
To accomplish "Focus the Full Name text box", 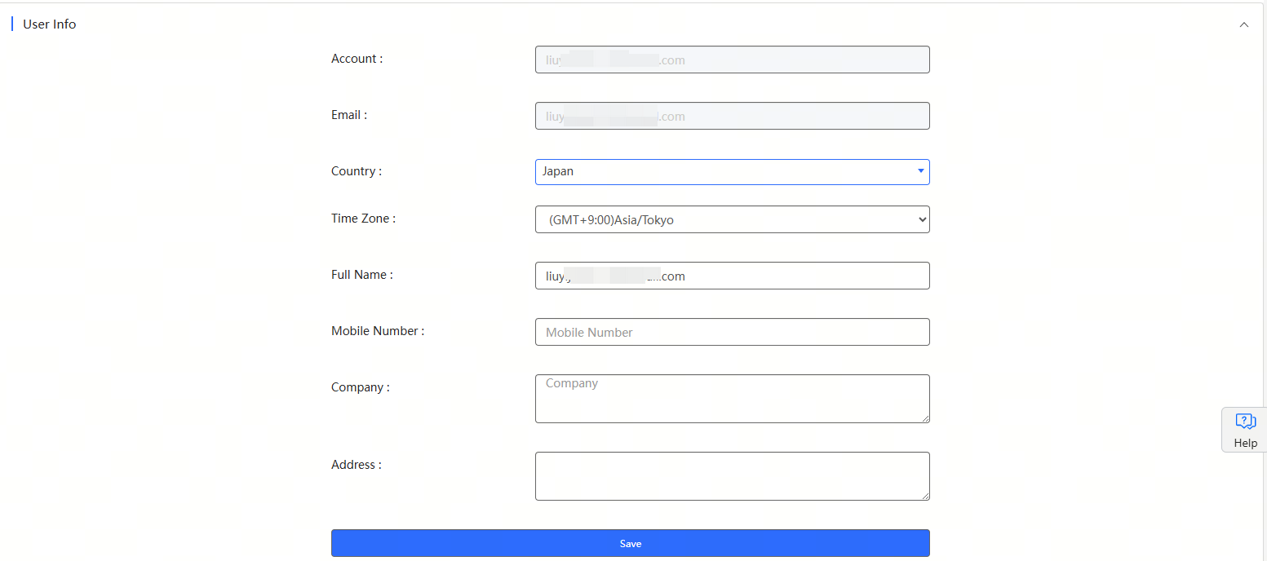I will [732, 276].
